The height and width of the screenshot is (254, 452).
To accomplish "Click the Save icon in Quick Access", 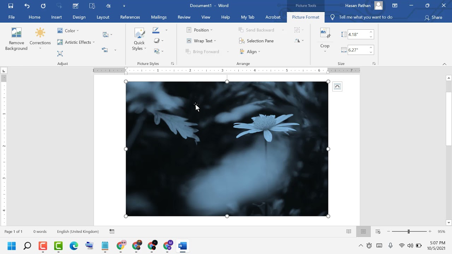I will (11, 6).
